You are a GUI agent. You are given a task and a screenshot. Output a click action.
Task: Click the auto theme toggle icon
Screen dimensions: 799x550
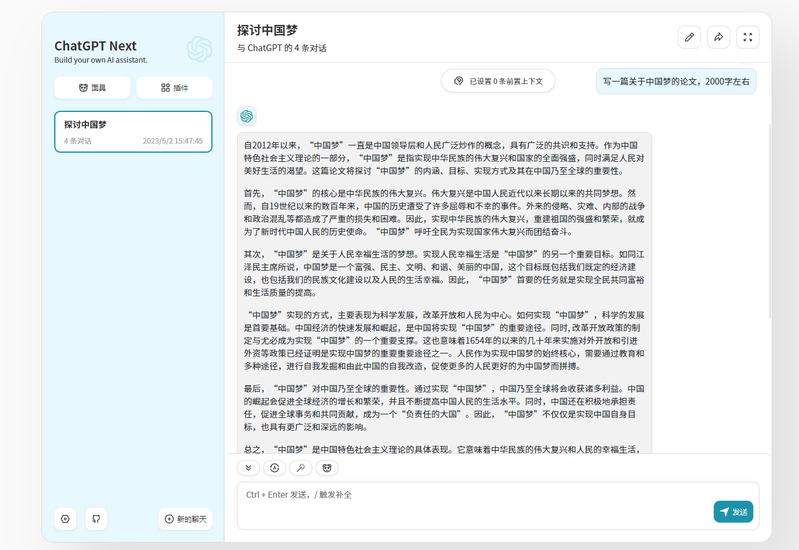(275, 468)
